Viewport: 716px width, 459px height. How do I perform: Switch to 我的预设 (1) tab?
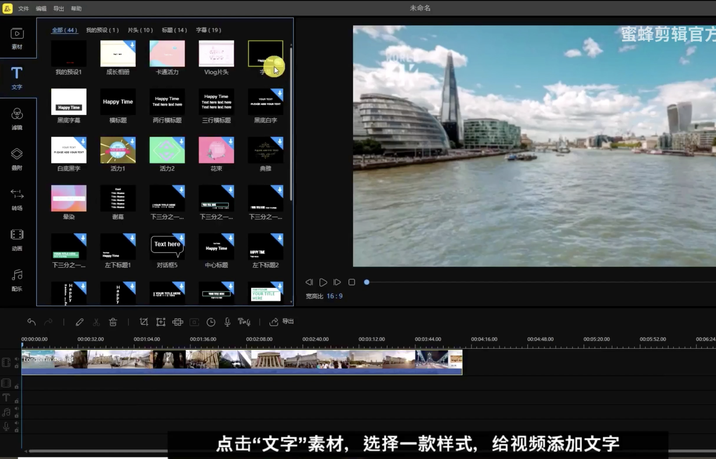point(103,30)
